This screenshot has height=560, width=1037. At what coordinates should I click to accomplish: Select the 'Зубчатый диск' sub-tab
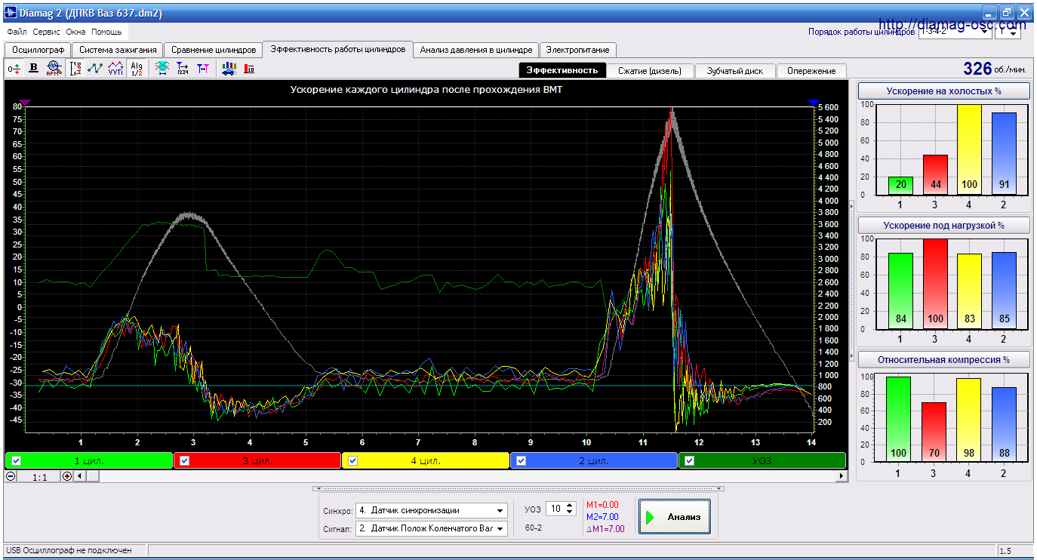(x=734, y=70)
